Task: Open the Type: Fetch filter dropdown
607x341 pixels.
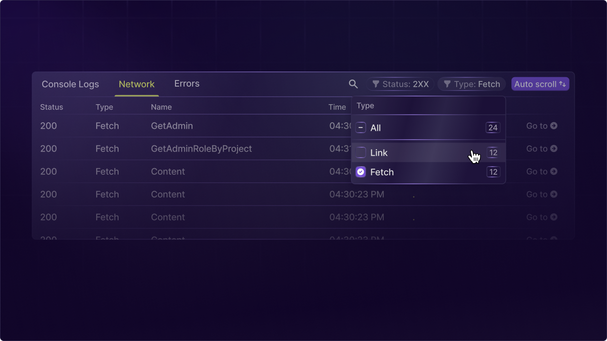Action: coord(471,84)
